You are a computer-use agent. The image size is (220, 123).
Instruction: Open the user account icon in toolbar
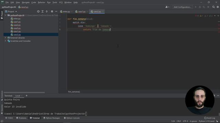[167, 7]
